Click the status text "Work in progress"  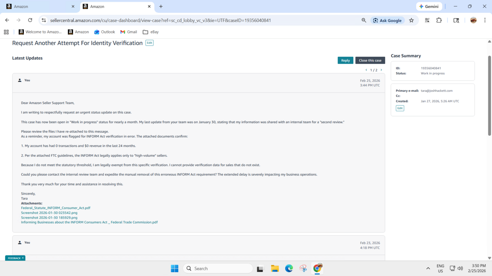433,73
